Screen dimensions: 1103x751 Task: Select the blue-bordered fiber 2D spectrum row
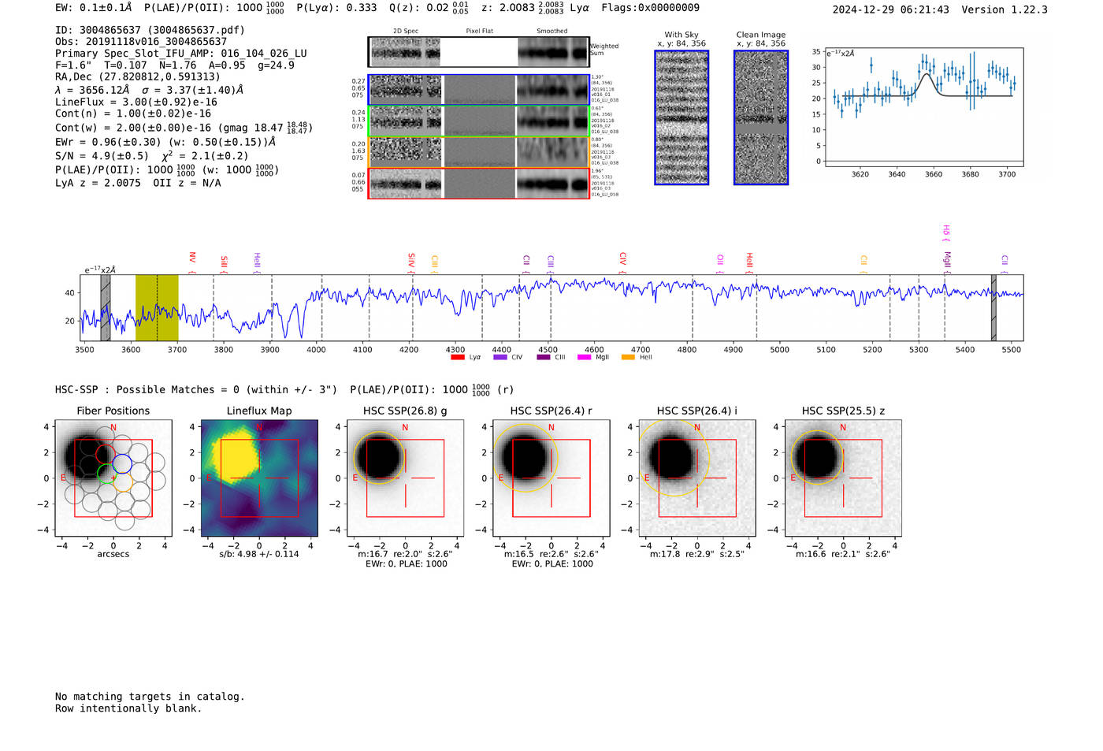[x=478, y=90]
